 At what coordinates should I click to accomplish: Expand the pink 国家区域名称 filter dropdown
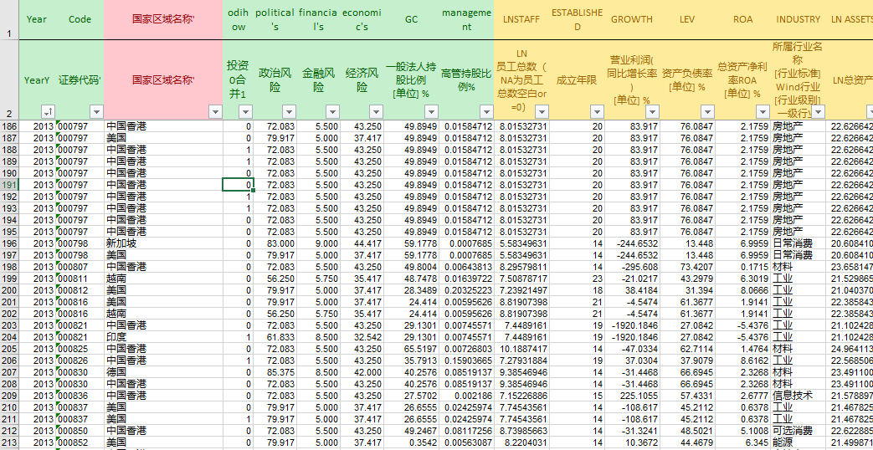[x=214, y=112]
